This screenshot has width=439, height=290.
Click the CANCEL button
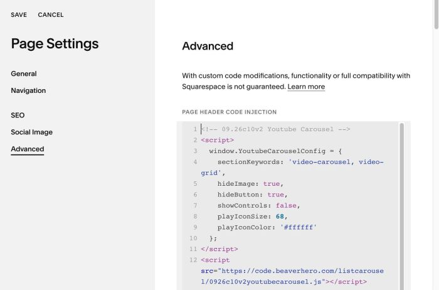51,15
